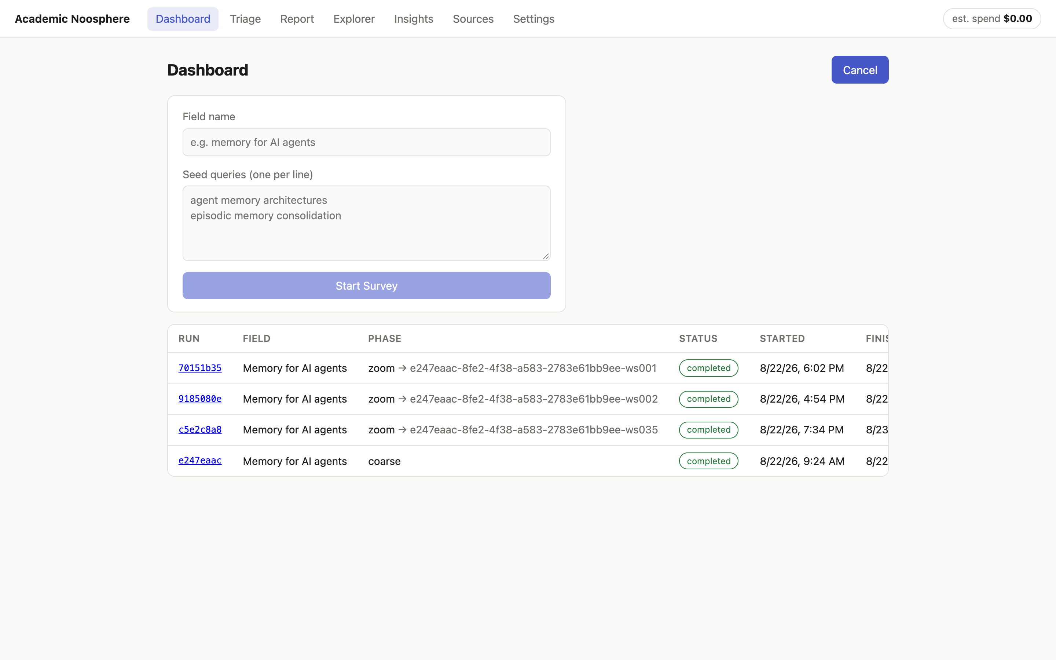Click the Seed queries label

[x=248, y=175]
